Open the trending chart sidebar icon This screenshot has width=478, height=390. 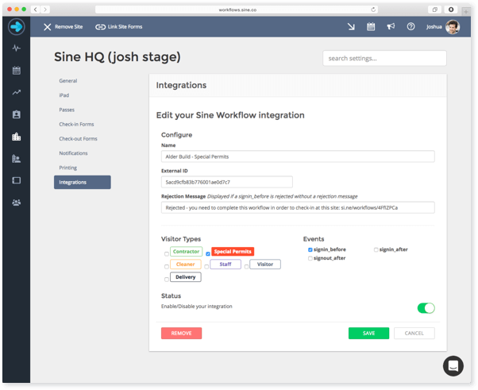pyautogui.click(x=17, y=92)
